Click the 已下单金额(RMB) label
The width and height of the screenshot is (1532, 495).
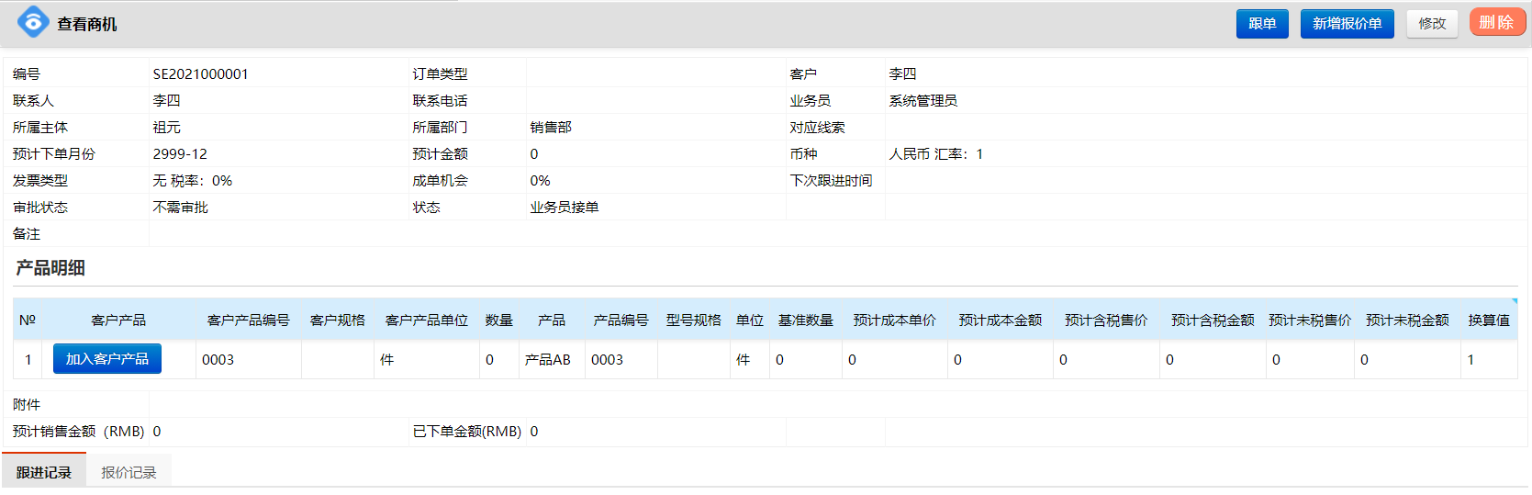[x=466, y=432]
